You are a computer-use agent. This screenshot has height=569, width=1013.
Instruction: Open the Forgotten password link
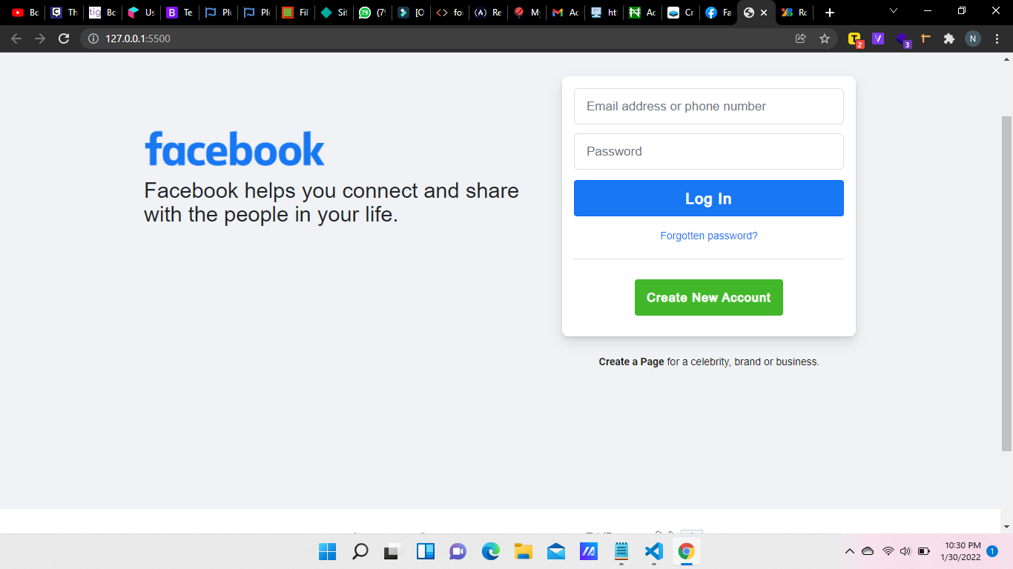(x=708, y=236)
